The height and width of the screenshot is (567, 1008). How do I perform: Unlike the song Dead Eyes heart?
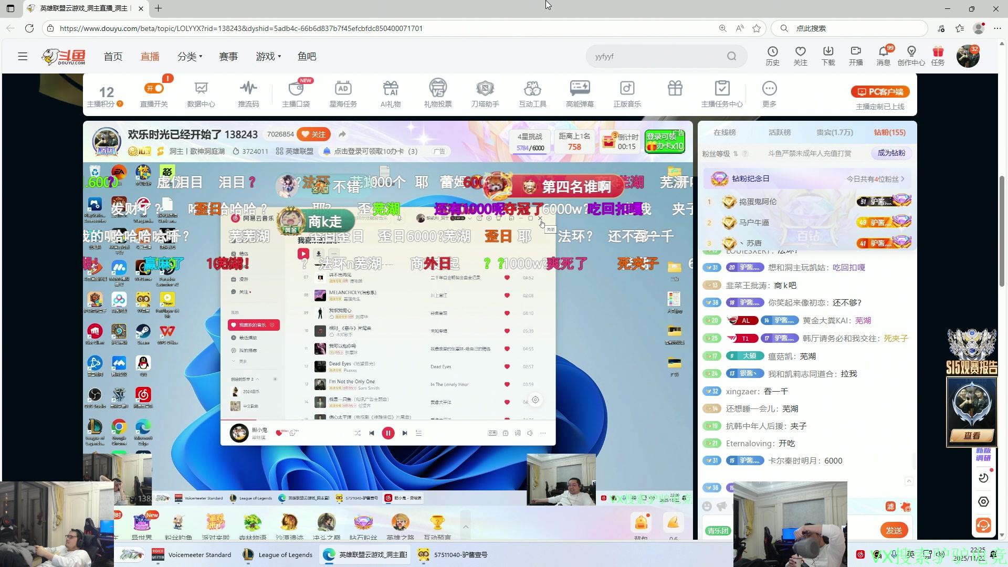tap(507, 366)
